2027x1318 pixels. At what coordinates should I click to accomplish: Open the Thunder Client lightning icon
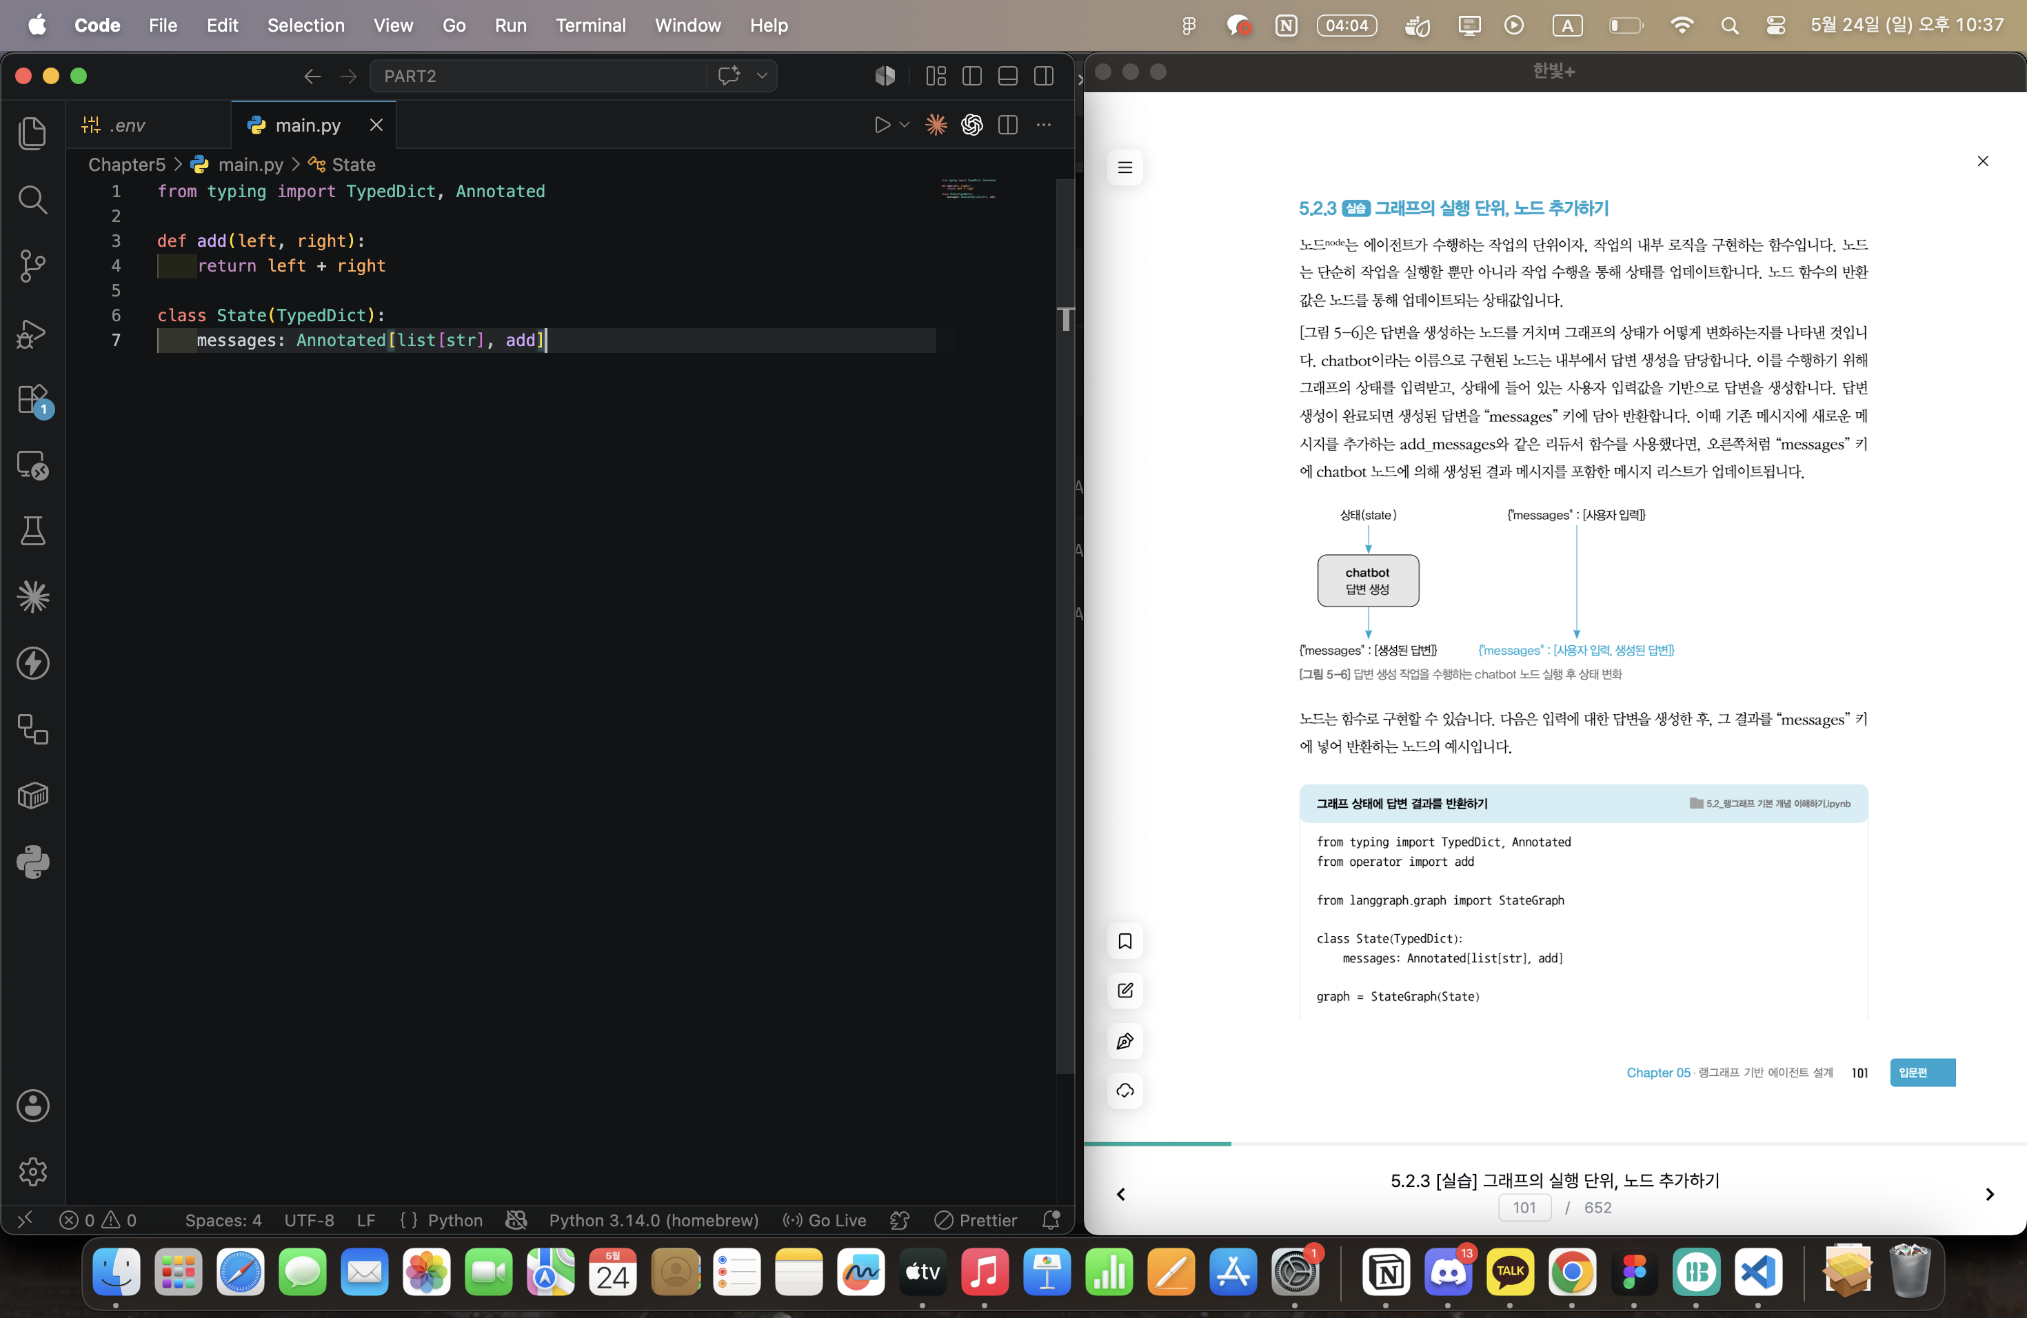click(32, 663)
